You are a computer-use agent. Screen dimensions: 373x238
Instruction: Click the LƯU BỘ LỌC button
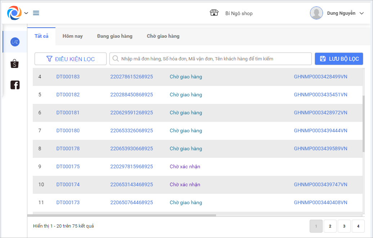click(339, 59)
